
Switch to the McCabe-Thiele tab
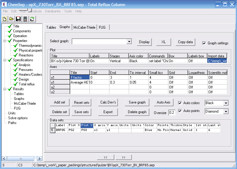[x=84, y=27]
